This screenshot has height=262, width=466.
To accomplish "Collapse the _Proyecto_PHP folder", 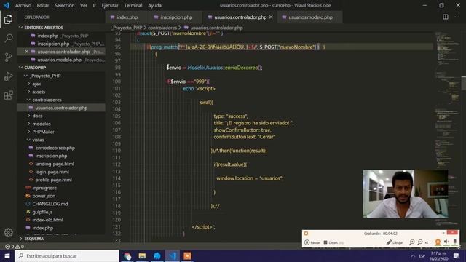I will [46, 76].
